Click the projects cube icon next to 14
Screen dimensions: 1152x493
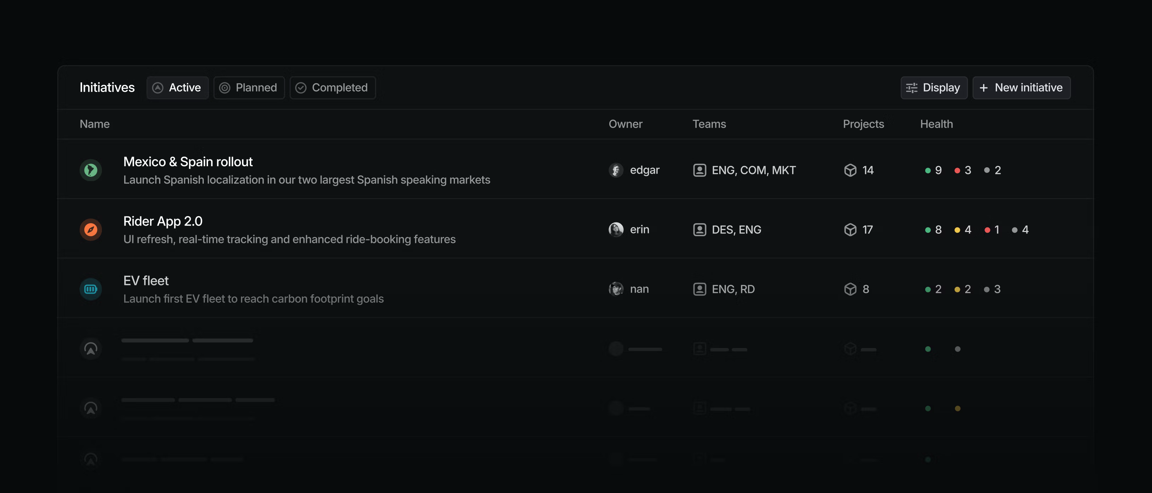(x=850, y=170)
